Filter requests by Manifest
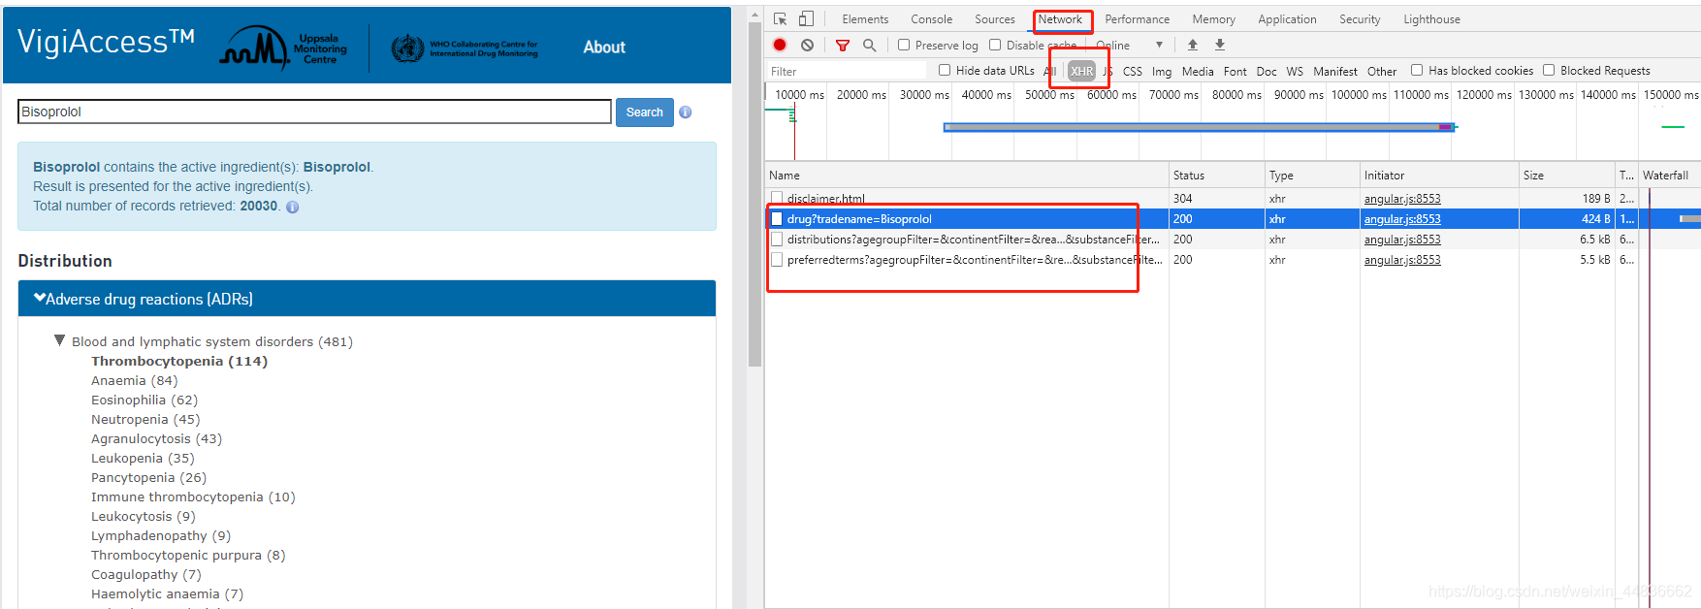Image resolution: width=1701 pixels, height=609 pixels. click(x=1335, y=71)
